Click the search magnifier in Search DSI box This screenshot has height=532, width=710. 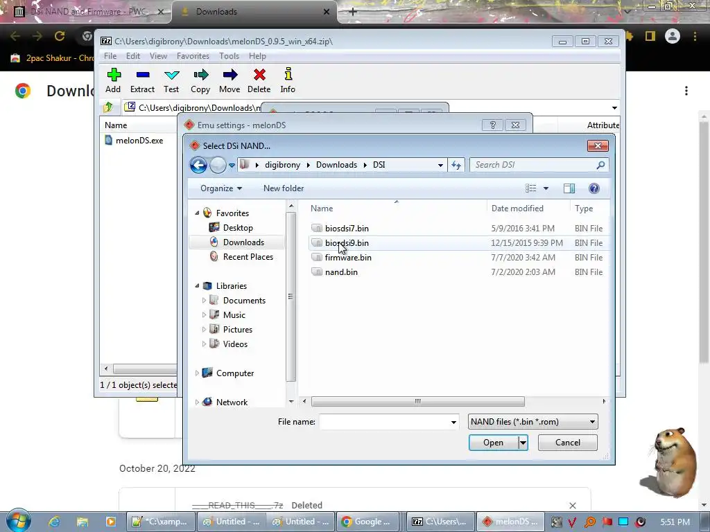600,165
